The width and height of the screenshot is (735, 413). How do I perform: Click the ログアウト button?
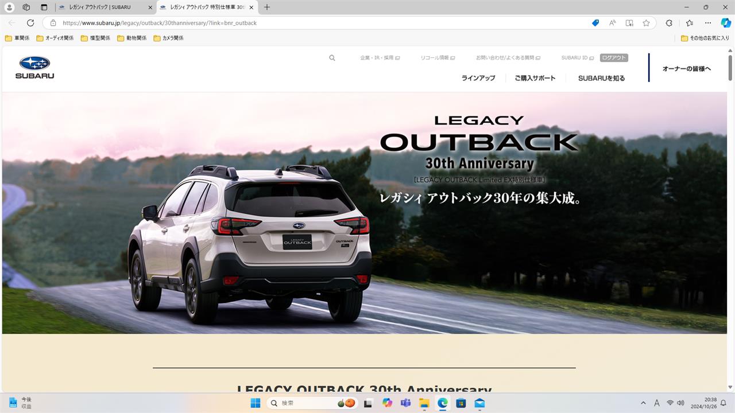coord(614,58)
